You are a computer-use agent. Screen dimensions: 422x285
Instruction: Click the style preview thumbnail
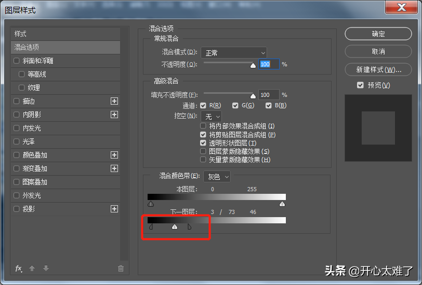coord(378,128)
